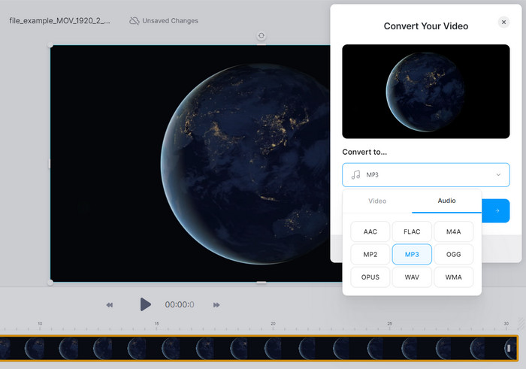Close the Convert Your Video dialog
This screenshot has width=526, height=369.
click(503, 23)
